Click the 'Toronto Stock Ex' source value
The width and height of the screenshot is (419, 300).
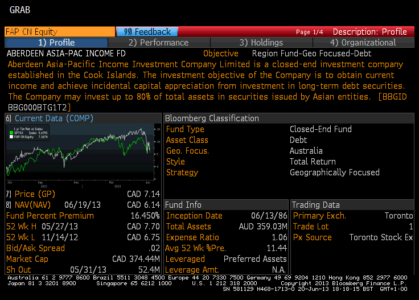pos(381,237)
